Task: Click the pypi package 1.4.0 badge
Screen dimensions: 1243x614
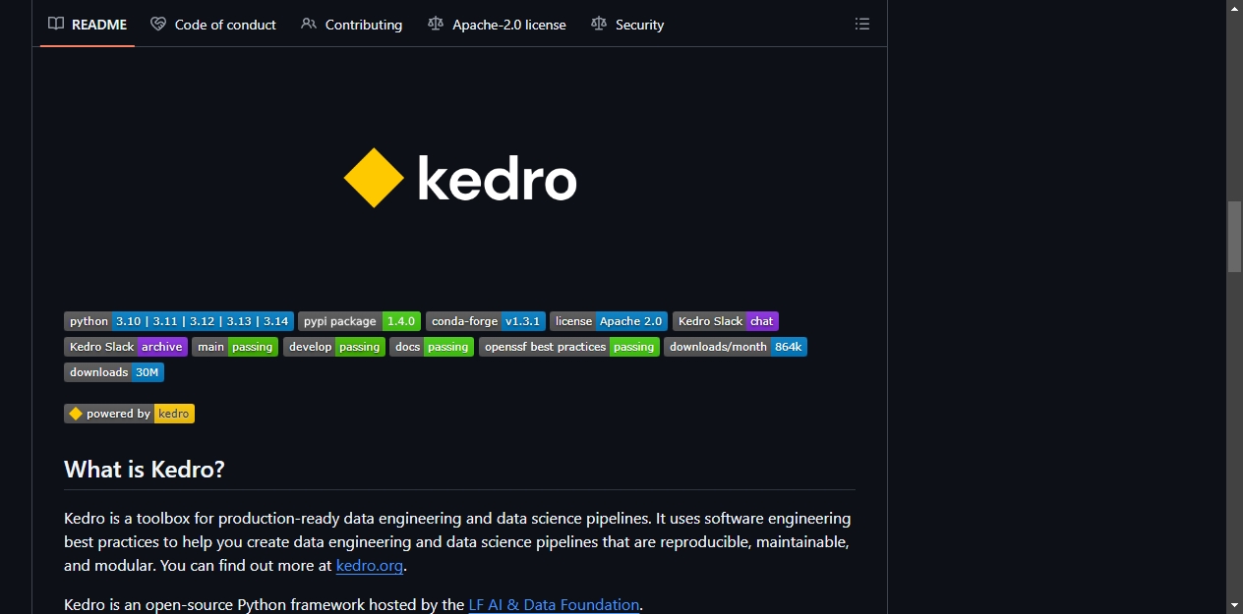Action: pyautogui.click(x=360, y=321)
